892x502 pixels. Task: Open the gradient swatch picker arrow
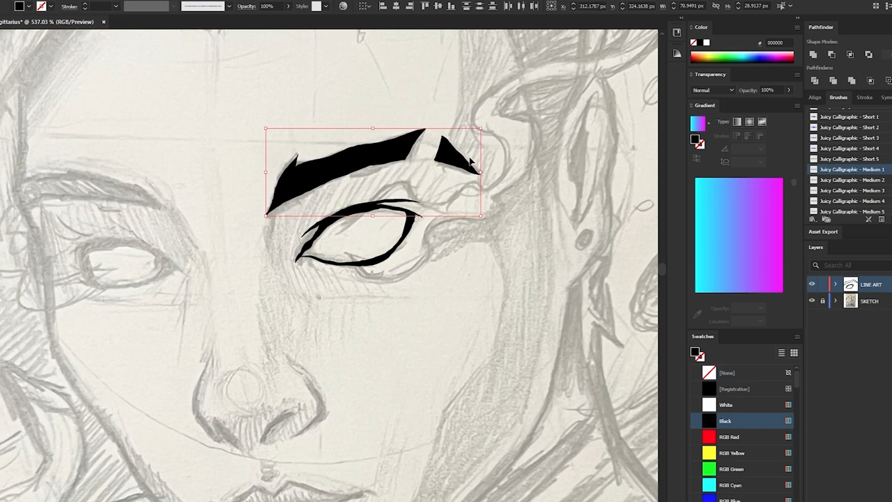[x=709, y=123]
